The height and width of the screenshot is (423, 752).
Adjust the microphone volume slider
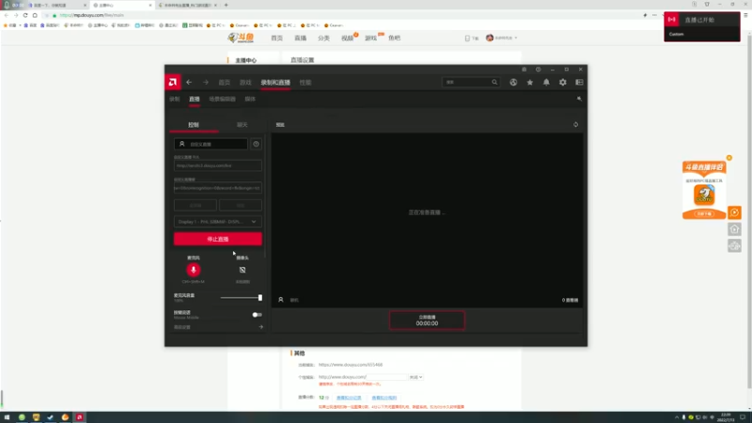pyautogui.click(x=241, y=298)
